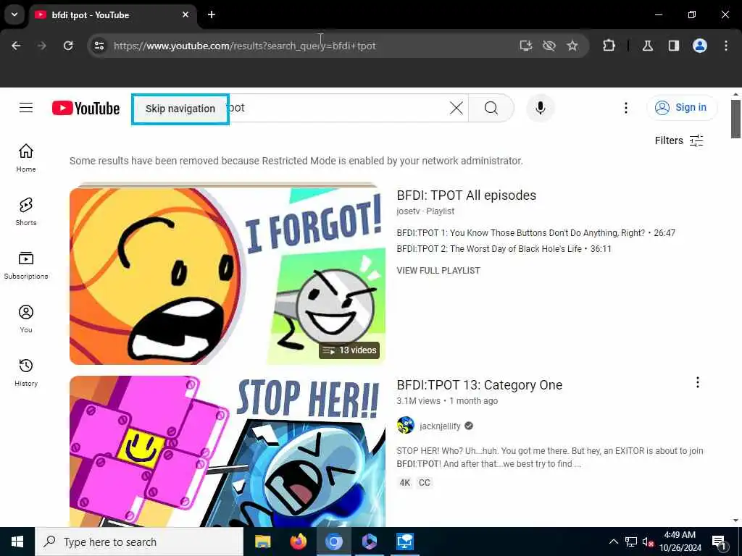Screen dimensions: 742x556
Task: Run search with the magnifier button
Action: [491, 108]
